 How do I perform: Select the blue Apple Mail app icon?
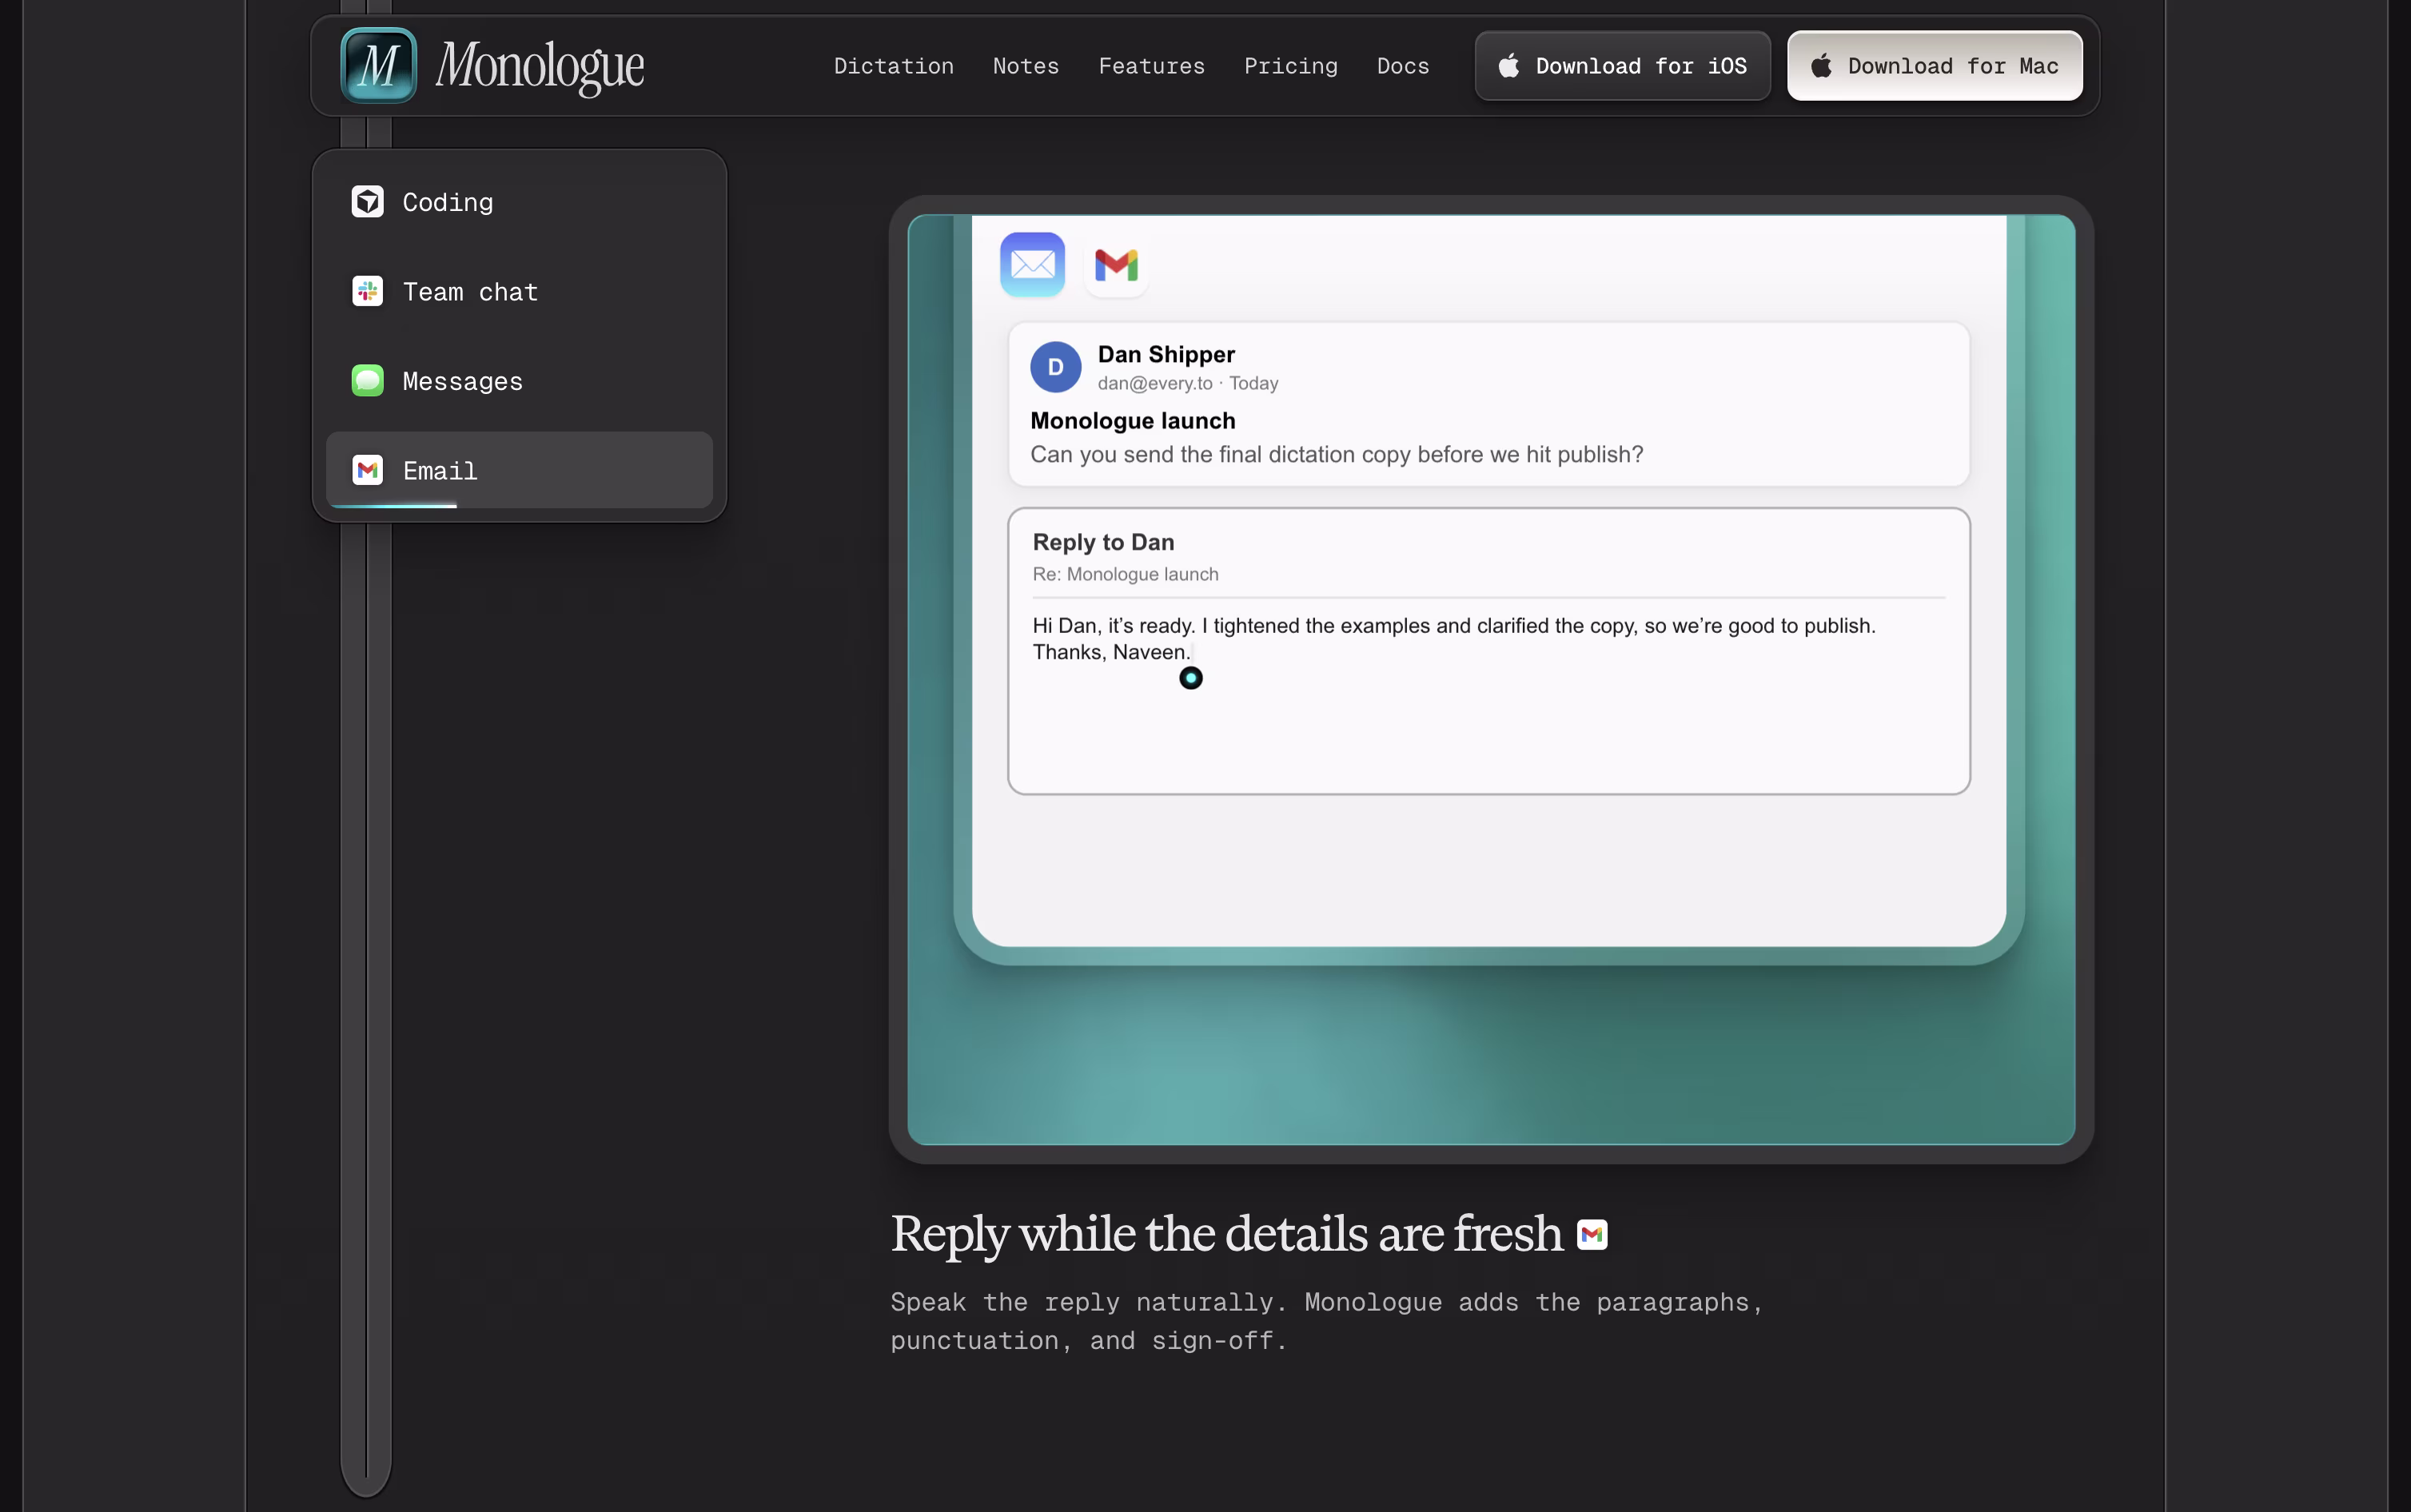(x=1032, y=265)
